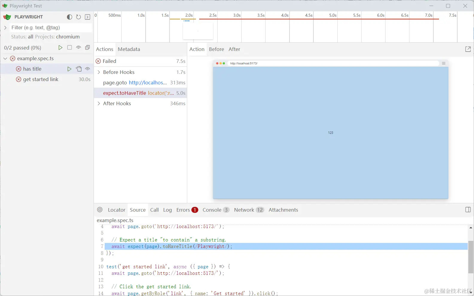Expand the filter options chevron
Image resolution: width=474 pixels, height=296 pixels.
[x=5, y=27]
